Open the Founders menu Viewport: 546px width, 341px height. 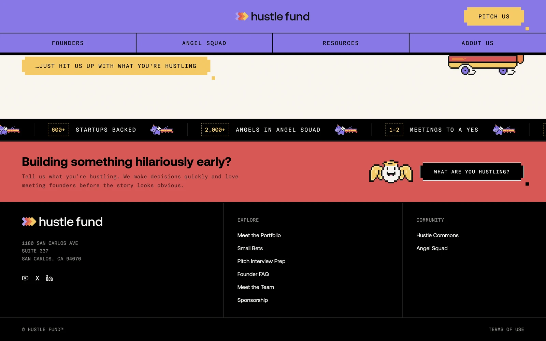[x=68, y=43]
